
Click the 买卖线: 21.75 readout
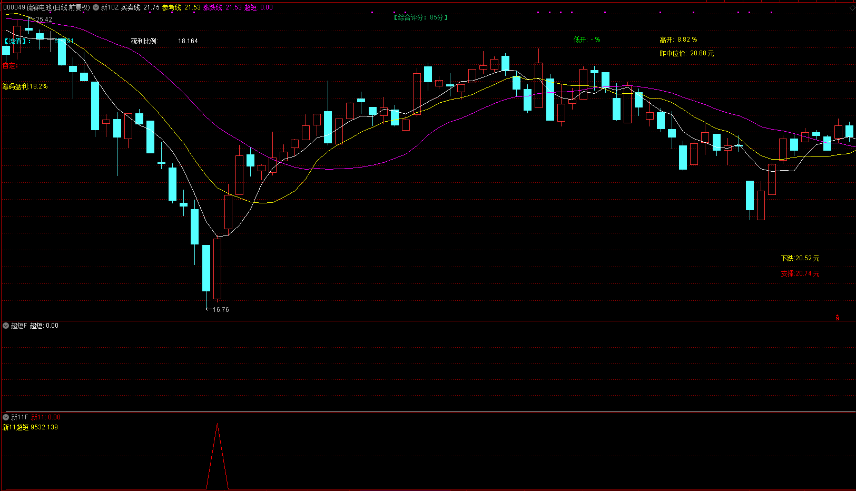tap(140, 7)
